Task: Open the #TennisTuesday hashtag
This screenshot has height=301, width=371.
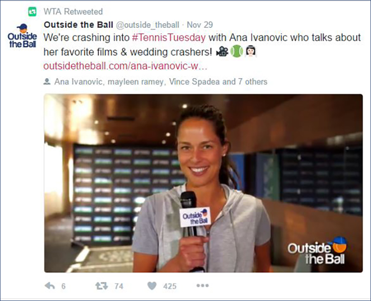Action: [169, 37]
